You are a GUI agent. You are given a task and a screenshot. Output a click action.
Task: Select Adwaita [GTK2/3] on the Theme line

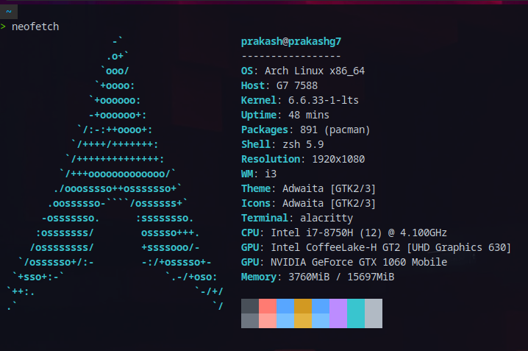click(329, 189)
